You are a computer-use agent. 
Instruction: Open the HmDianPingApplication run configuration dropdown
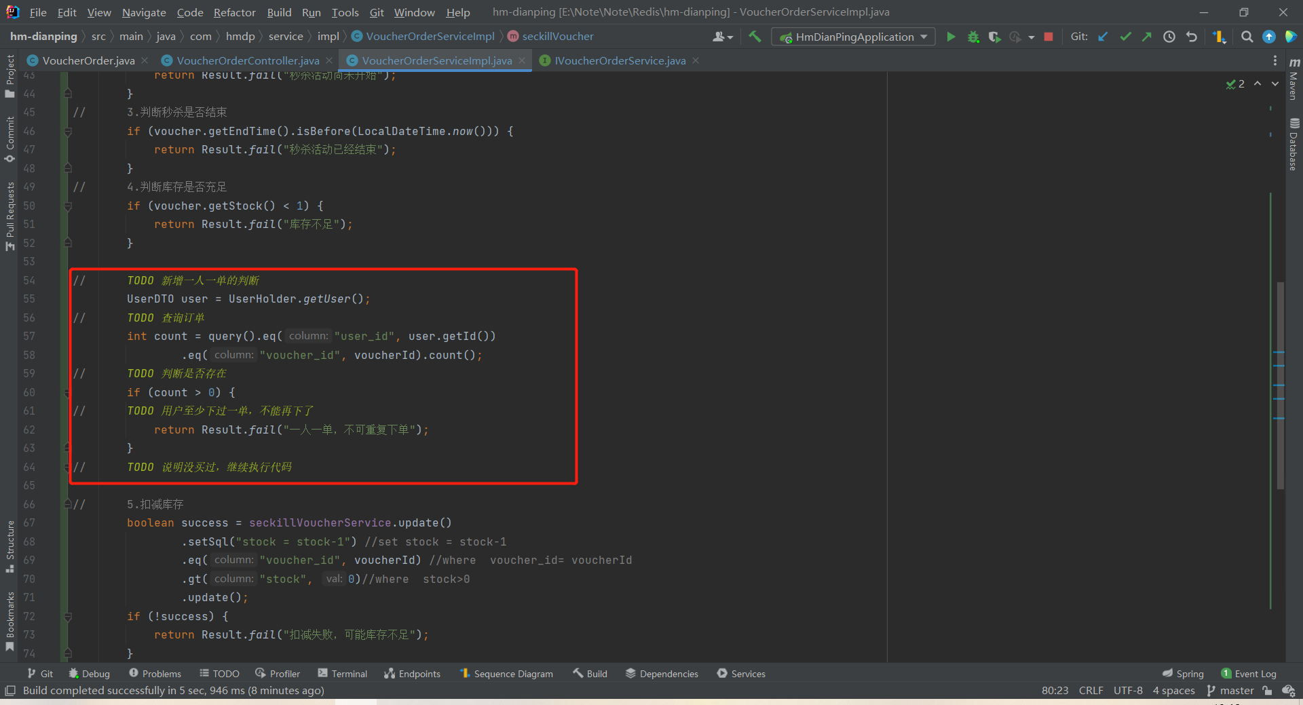point(854,37)
